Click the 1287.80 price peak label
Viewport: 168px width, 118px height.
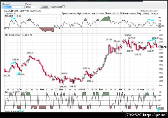[x=128, y=35]
